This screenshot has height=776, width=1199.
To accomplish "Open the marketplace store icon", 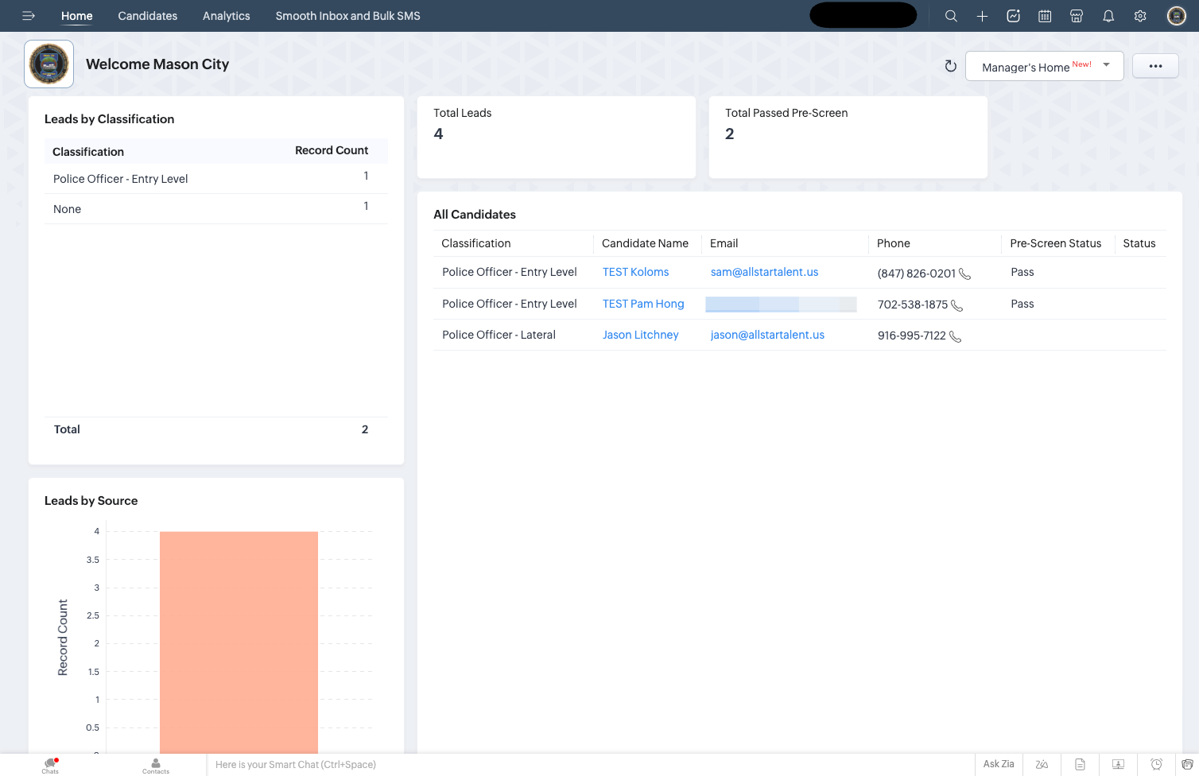I will 1077,16.
